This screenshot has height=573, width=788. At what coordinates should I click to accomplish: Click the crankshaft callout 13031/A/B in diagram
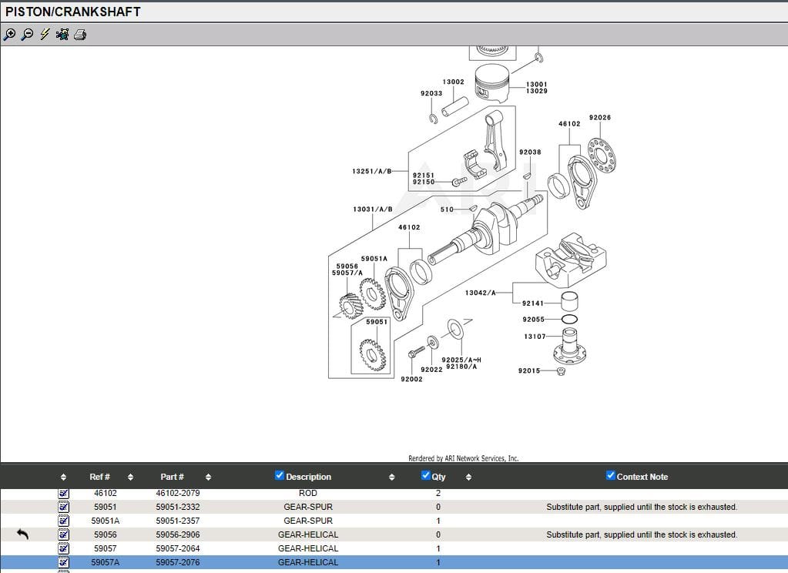[373, 209]
